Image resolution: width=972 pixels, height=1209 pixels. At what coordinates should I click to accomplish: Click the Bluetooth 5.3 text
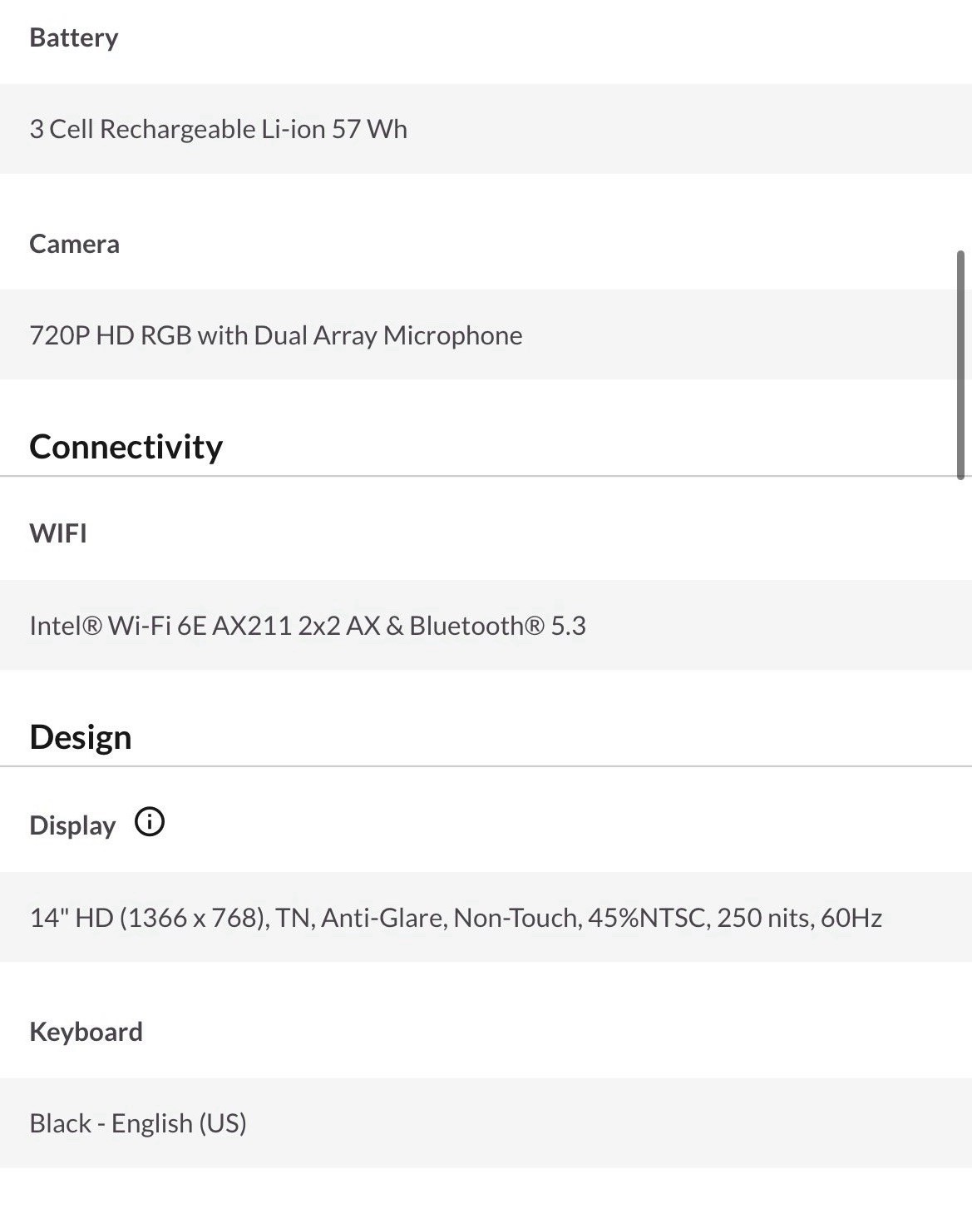point(497,626)
